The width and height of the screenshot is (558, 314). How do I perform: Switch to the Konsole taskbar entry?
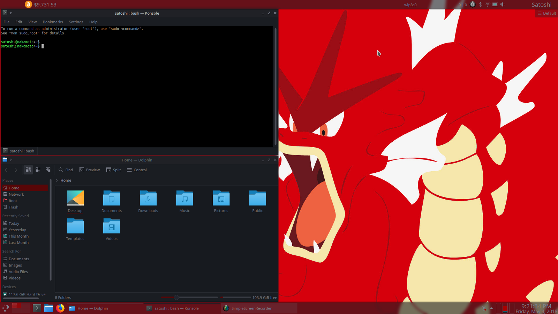pyautogui.click(x=182, y=308)
